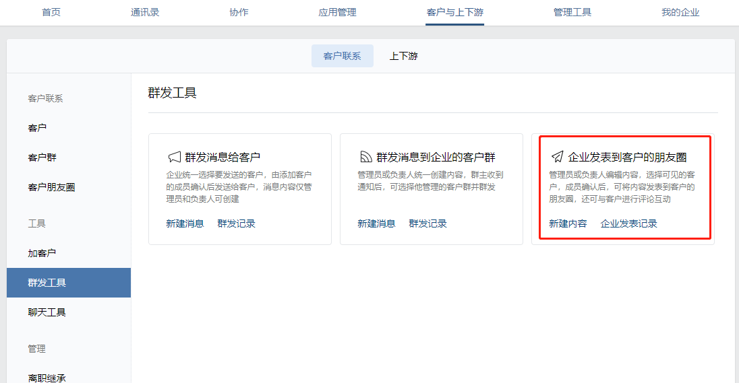This screenshot has height=383, width=739.
Task: Open the 首页 tab
Action: [x=51, y=12]
